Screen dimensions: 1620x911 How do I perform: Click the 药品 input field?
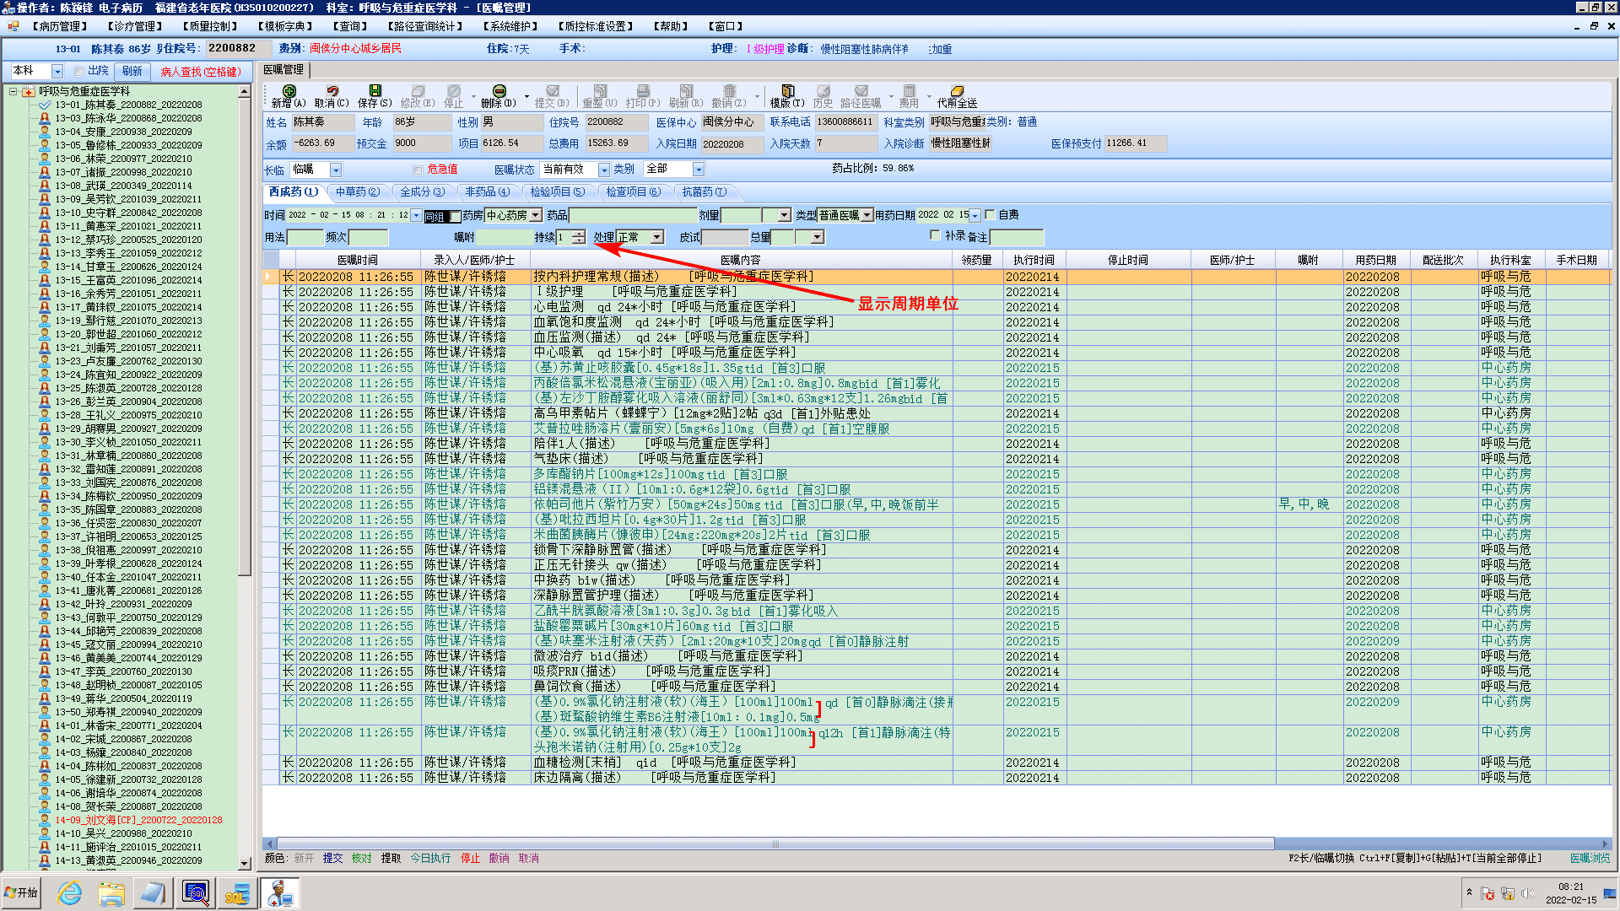(x=633, y=216)
